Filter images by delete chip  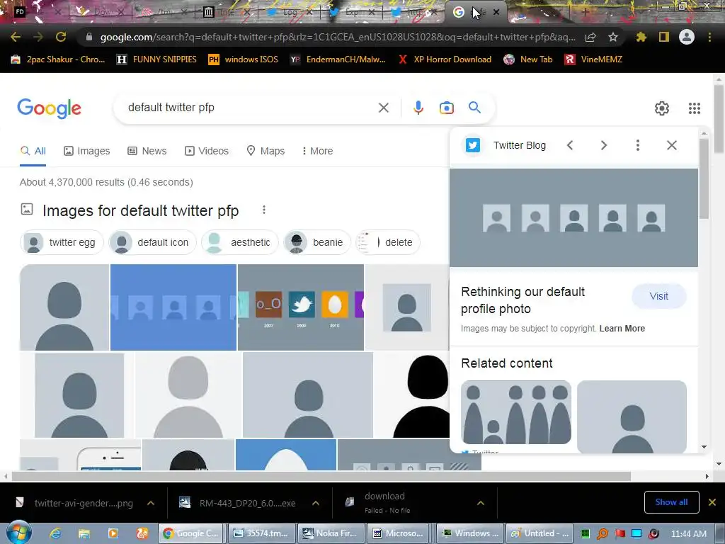[x=387, y=242]
